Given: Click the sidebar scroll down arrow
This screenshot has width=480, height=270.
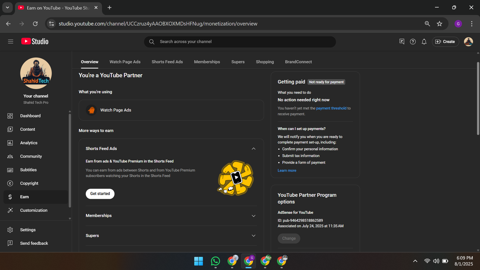Looking at the screenshot, I should pyautogui.click(x=70, y=219).
